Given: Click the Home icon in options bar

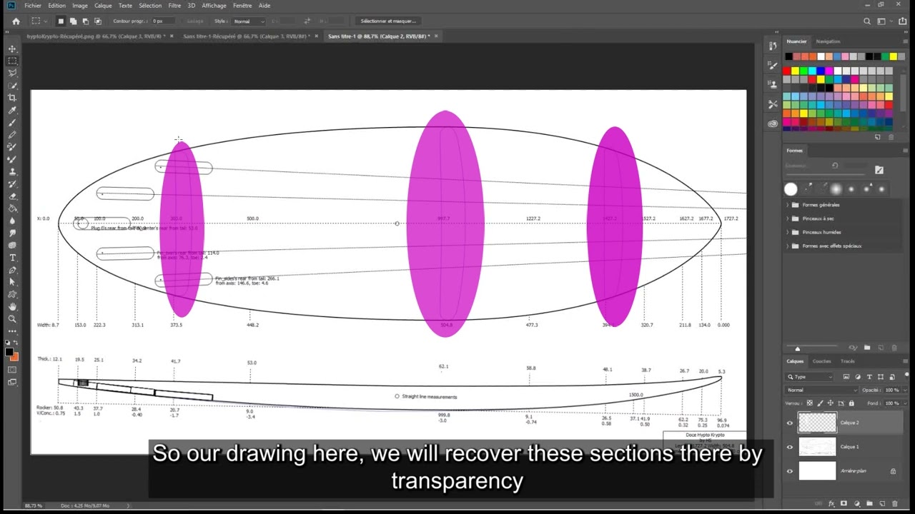Looking at the screenshot, I should [x=16, y=21].
